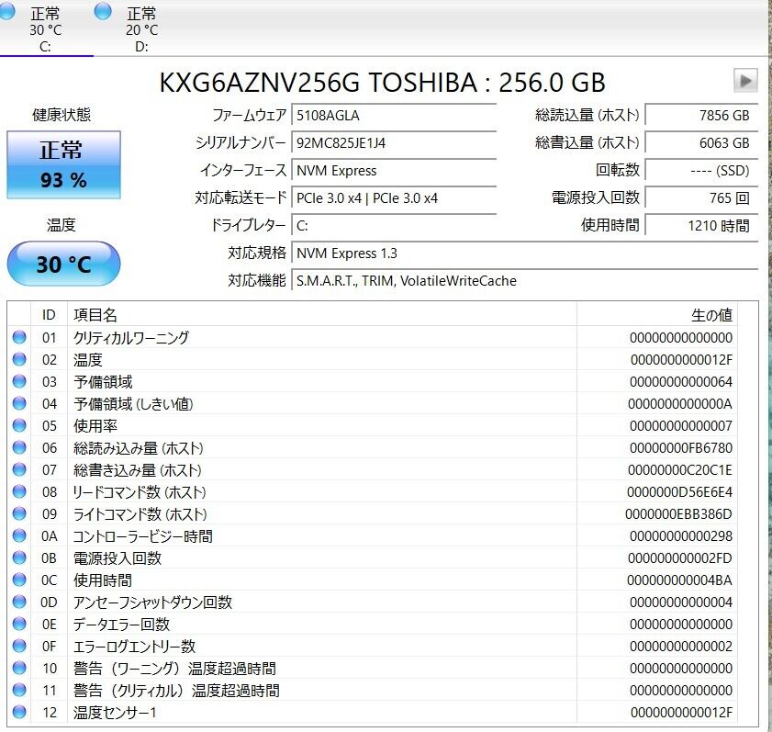Click the serial number field 92MC825JE1J4
Image resolution: width=772 pixels, height=732 pixels.
click(394, 143)
